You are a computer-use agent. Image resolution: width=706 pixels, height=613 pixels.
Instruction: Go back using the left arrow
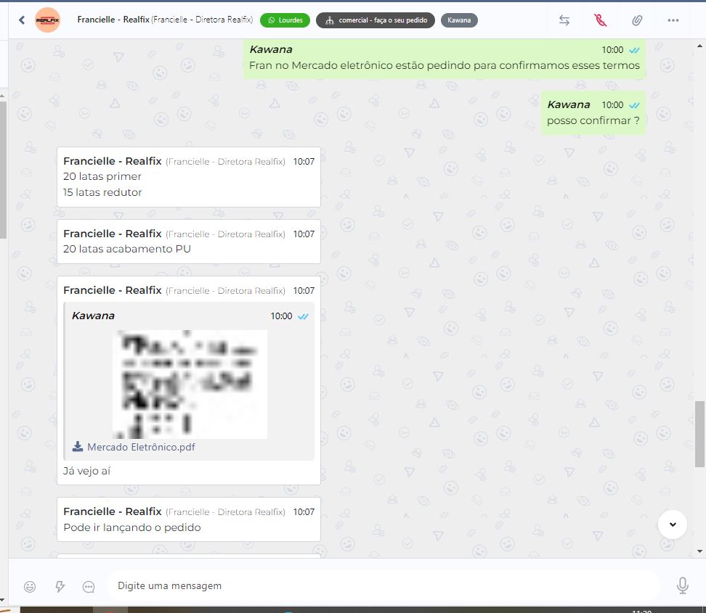(x=22, y=20)
